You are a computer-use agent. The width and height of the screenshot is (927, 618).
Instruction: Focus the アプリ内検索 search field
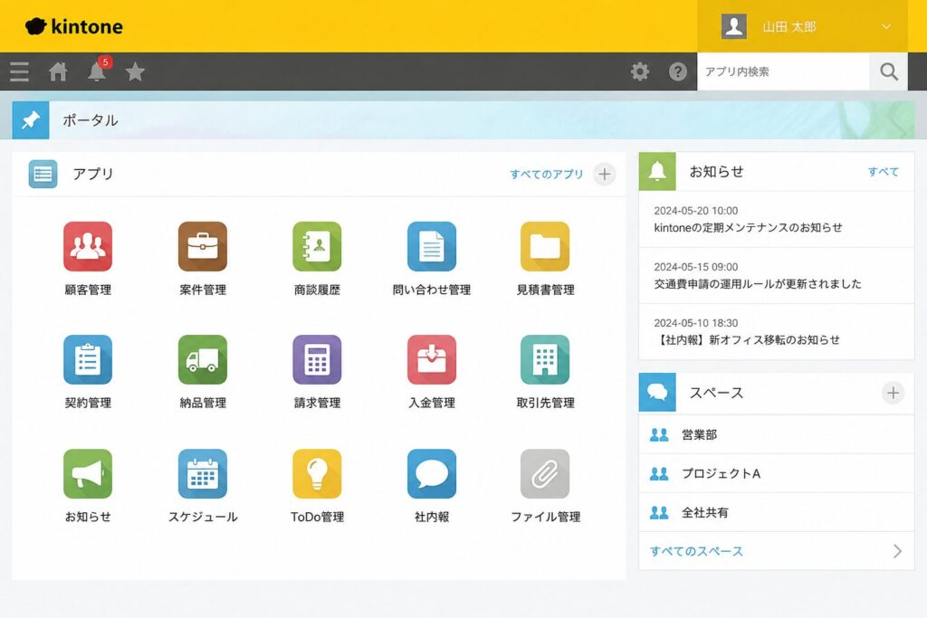coord(783,71)
